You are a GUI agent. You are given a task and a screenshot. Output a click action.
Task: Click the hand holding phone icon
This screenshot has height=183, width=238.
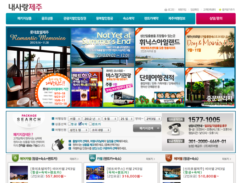(x=58, y=145)
